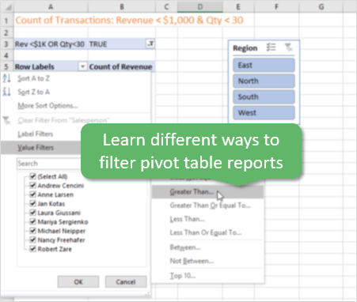Select column F header
357x302 pixels.
coord(276,6)
